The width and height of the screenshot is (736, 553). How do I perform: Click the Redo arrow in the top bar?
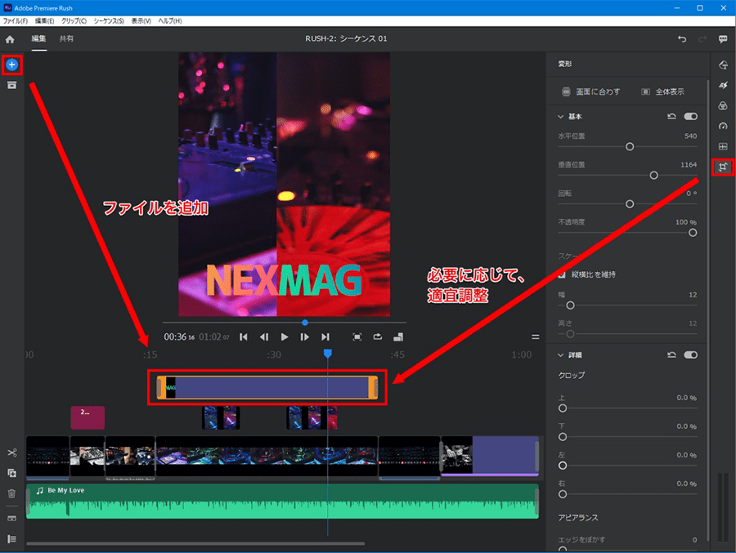(702, 39)
